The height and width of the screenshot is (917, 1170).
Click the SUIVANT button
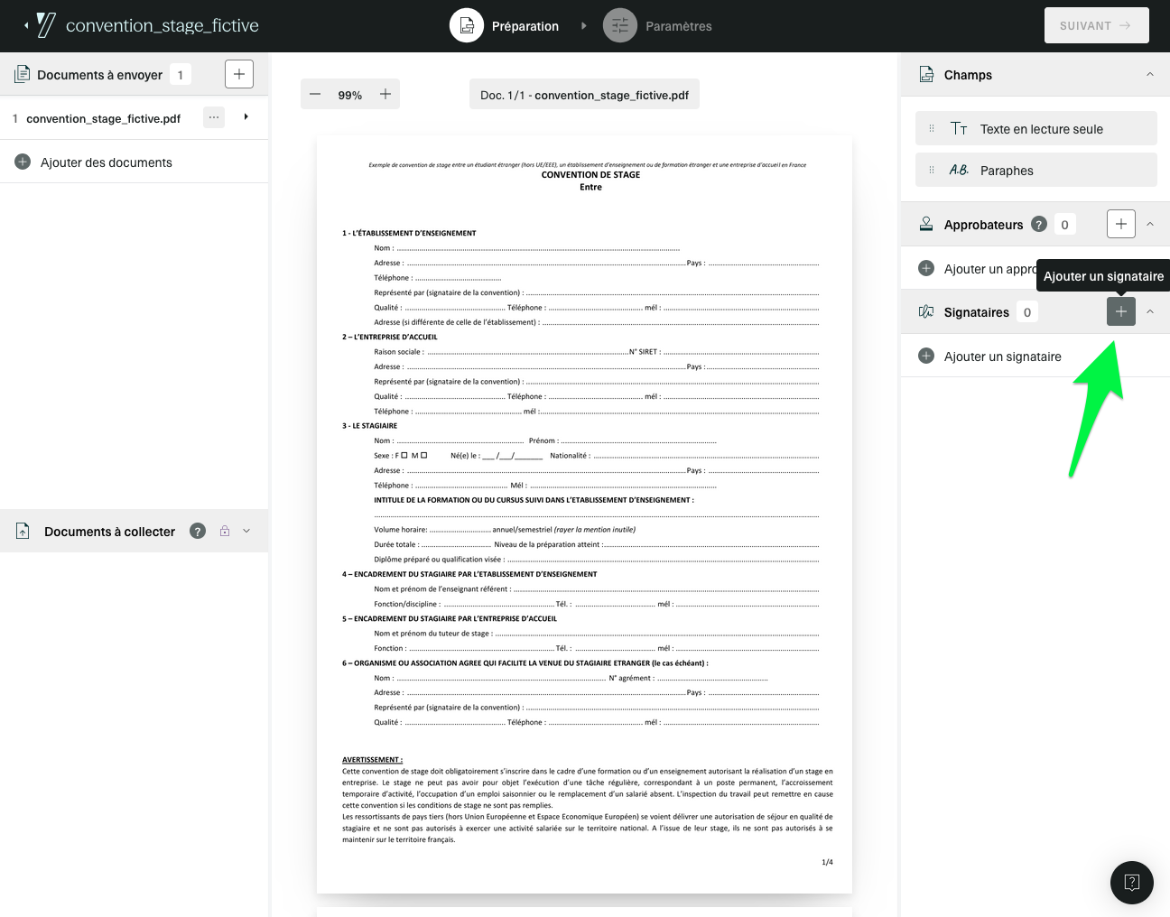coord(1096,25)
